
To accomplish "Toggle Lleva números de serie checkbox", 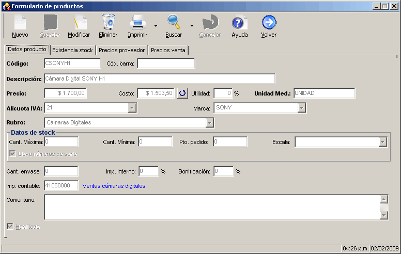I will [x=12, y=153].
